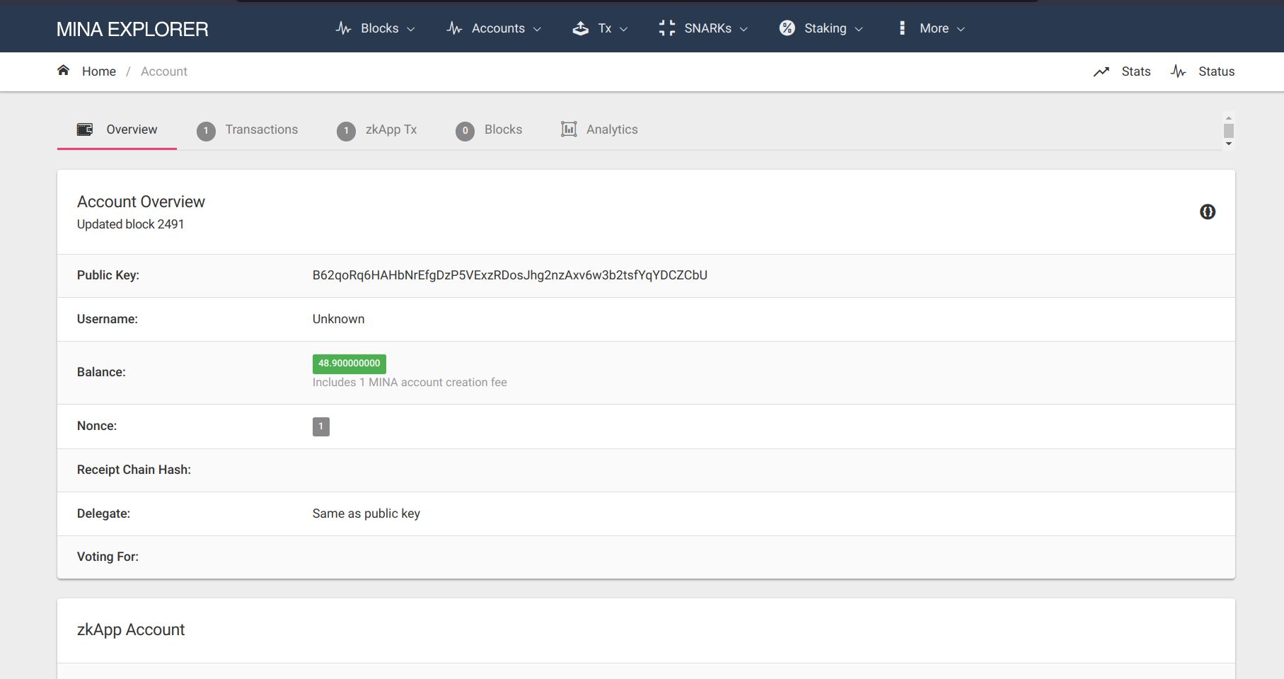
Task: Click the Transactions count badge
Action: coord(206,131)
